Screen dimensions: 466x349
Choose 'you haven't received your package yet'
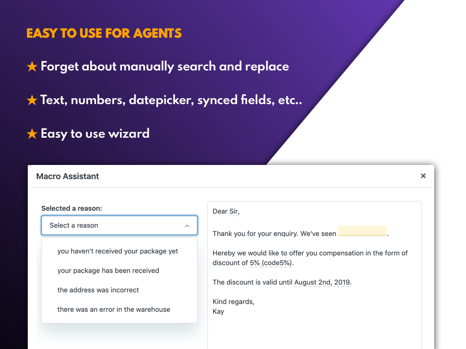coord(118,251)
